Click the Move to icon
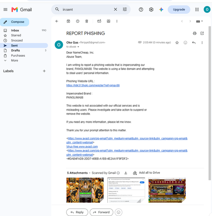This screenshot has width=212, height=216. click(109, 21)
